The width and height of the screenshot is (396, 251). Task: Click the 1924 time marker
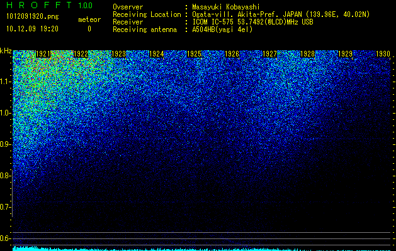(x=157, y=54)
